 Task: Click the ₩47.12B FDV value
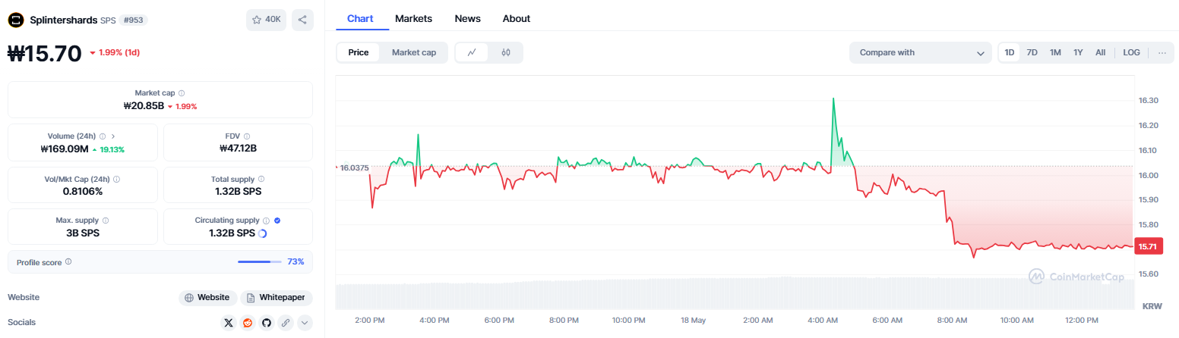pos(238,149)
